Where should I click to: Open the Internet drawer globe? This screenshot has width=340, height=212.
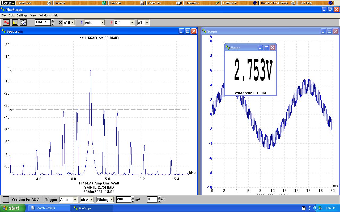pyautogui.click(x=104, y=3)
